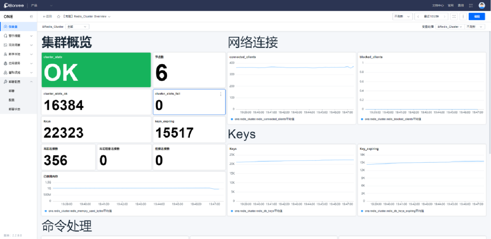Screen dimensions: 491x239
Task: Open the app grid icon in header
Action: (x=471, y=5)
